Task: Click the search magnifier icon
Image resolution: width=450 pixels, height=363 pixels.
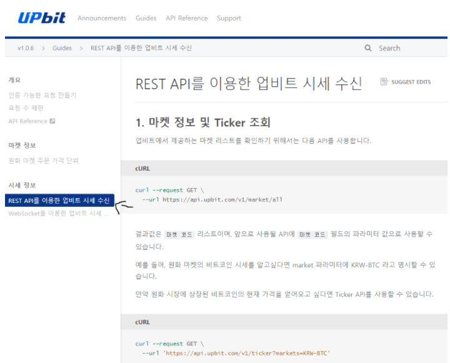Action: tap(368, 48)
